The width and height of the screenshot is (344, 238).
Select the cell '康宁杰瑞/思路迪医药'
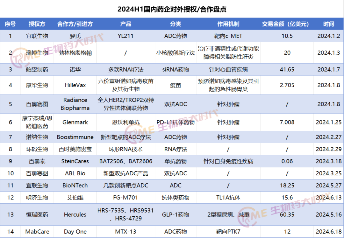(37, 122)
